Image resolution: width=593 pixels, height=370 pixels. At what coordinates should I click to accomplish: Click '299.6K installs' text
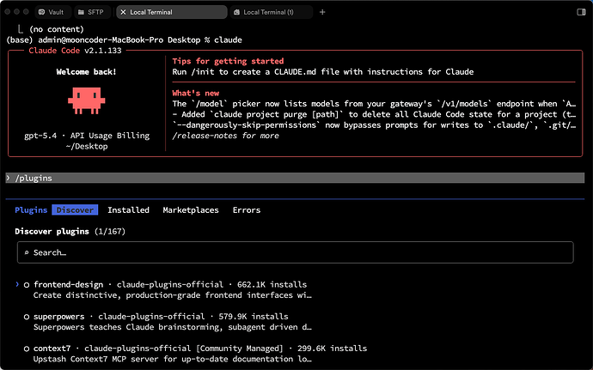(332, 348)
